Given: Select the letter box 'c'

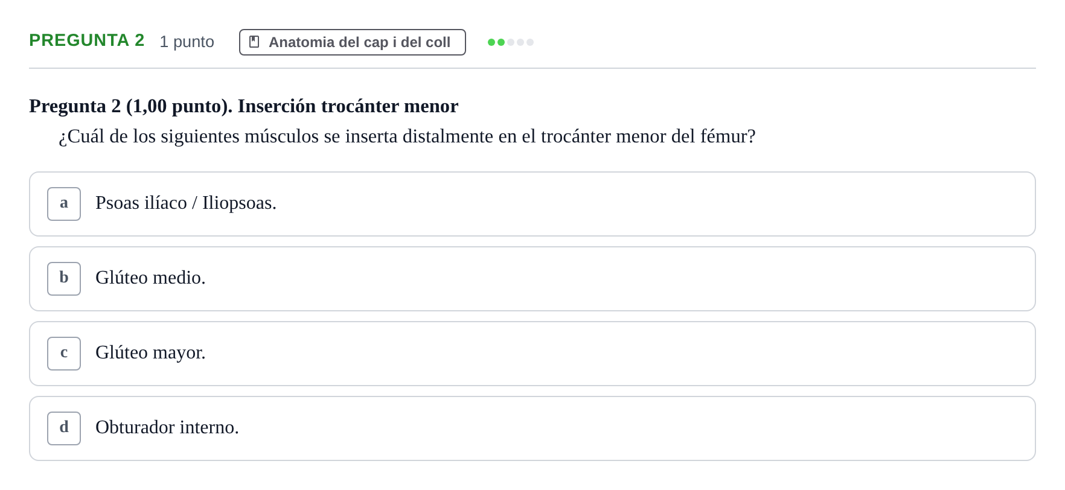Looking at the screenshot, I should [x=64, y=354].
